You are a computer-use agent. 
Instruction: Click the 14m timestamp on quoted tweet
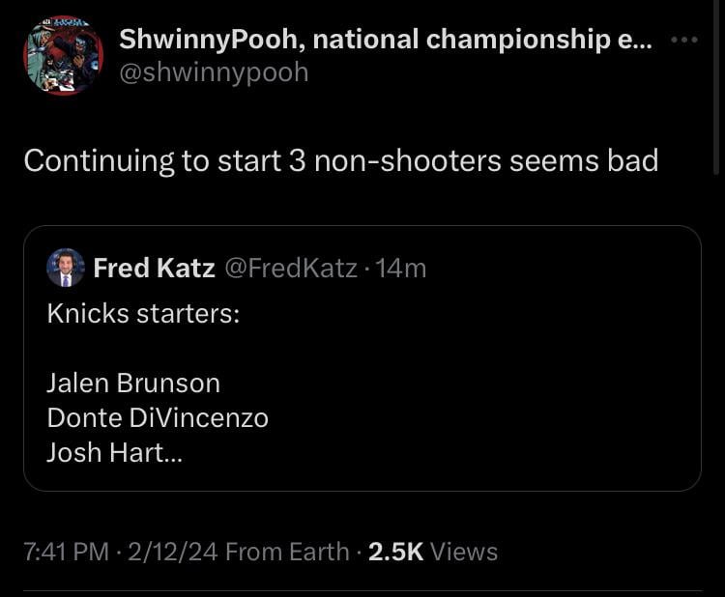pos(401,268)
